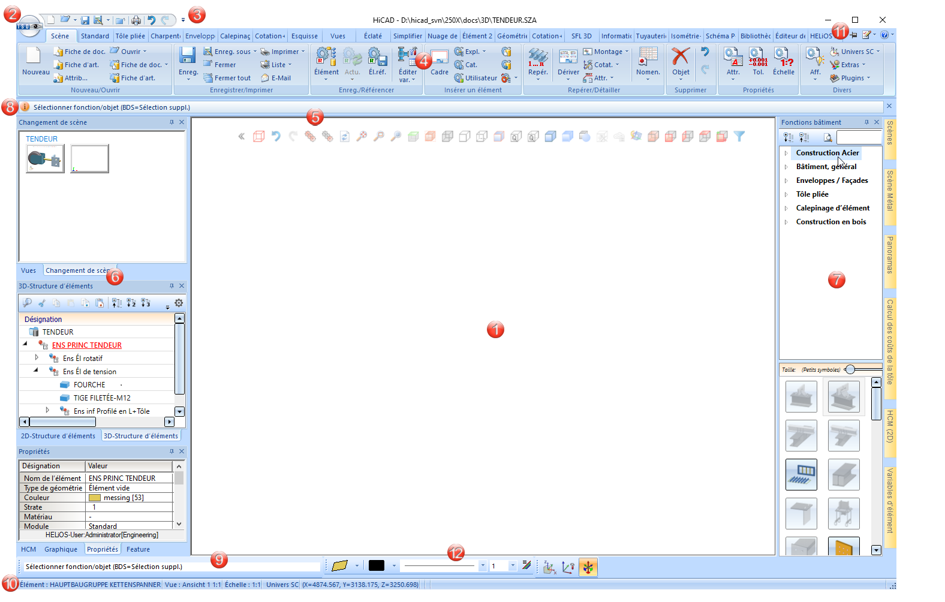
Task: Toggle the highlighted snap icon in bottom toolbar
Action: [x=588, y=567]
